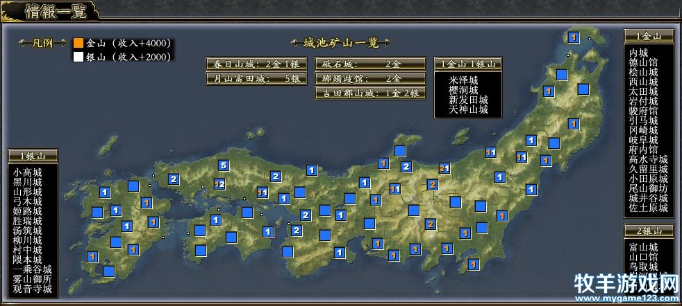Click 汤筑城 in the 1银山 list

click(28, 231)
